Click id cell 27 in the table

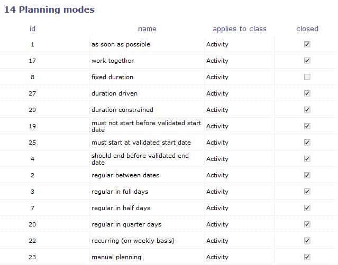(x=32, y=93)
